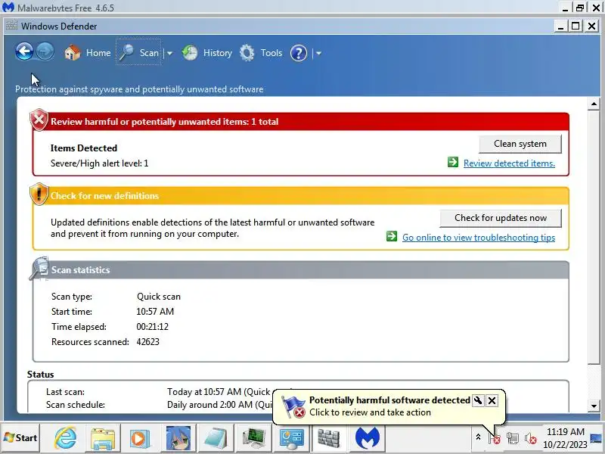The width and height of the screenshot is (605, 454).
Task: Open the Windows Start menu
Action: point(20,438)
